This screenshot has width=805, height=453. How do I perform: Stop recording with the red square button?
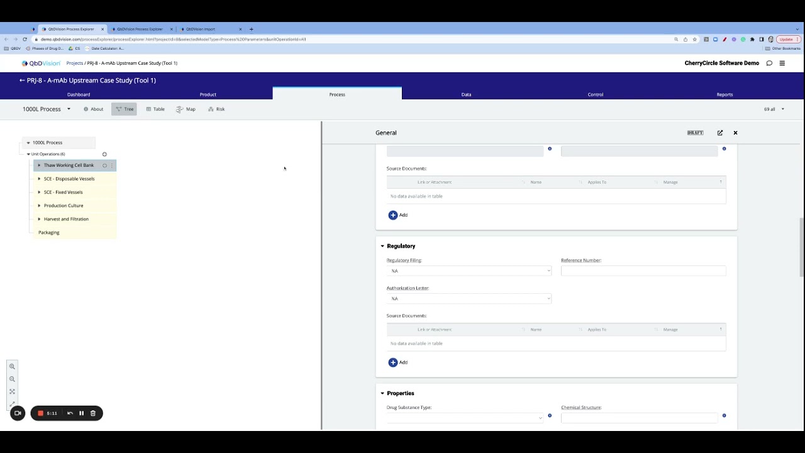[x=40, y=413]
